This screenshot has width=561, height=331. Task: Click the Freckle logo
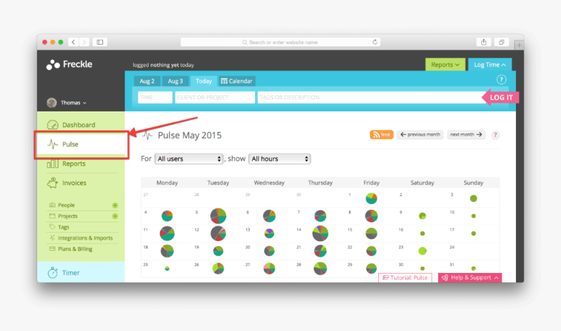[69, 65]
